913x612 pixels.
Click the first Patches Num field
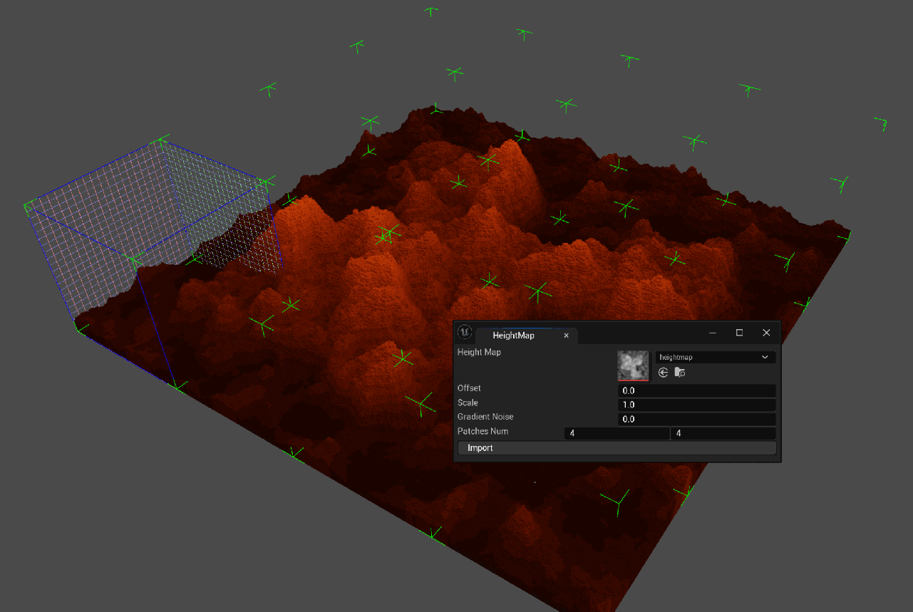616,433
